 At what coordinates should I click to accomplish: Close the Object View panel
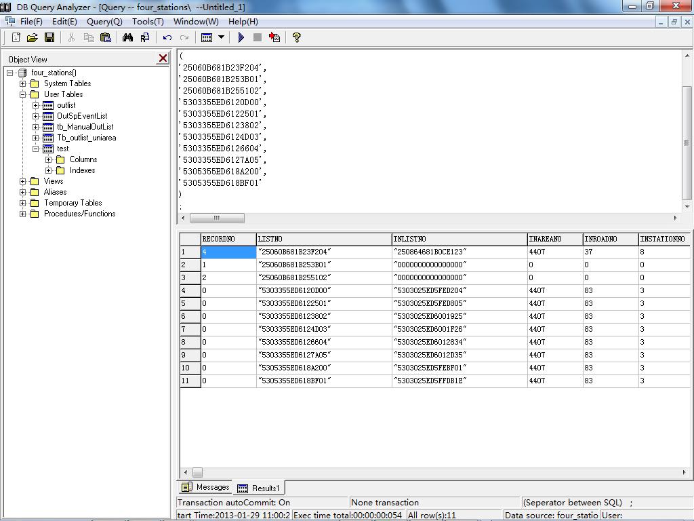pyautogui.click(x=163, y=59)
